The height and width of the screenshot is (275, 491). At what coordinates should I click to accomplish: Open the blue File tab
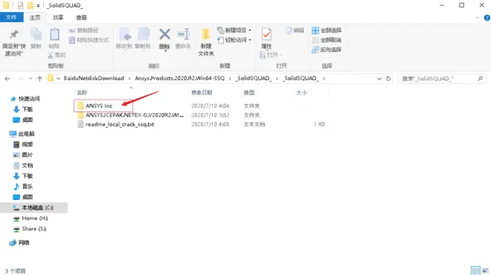12,18
